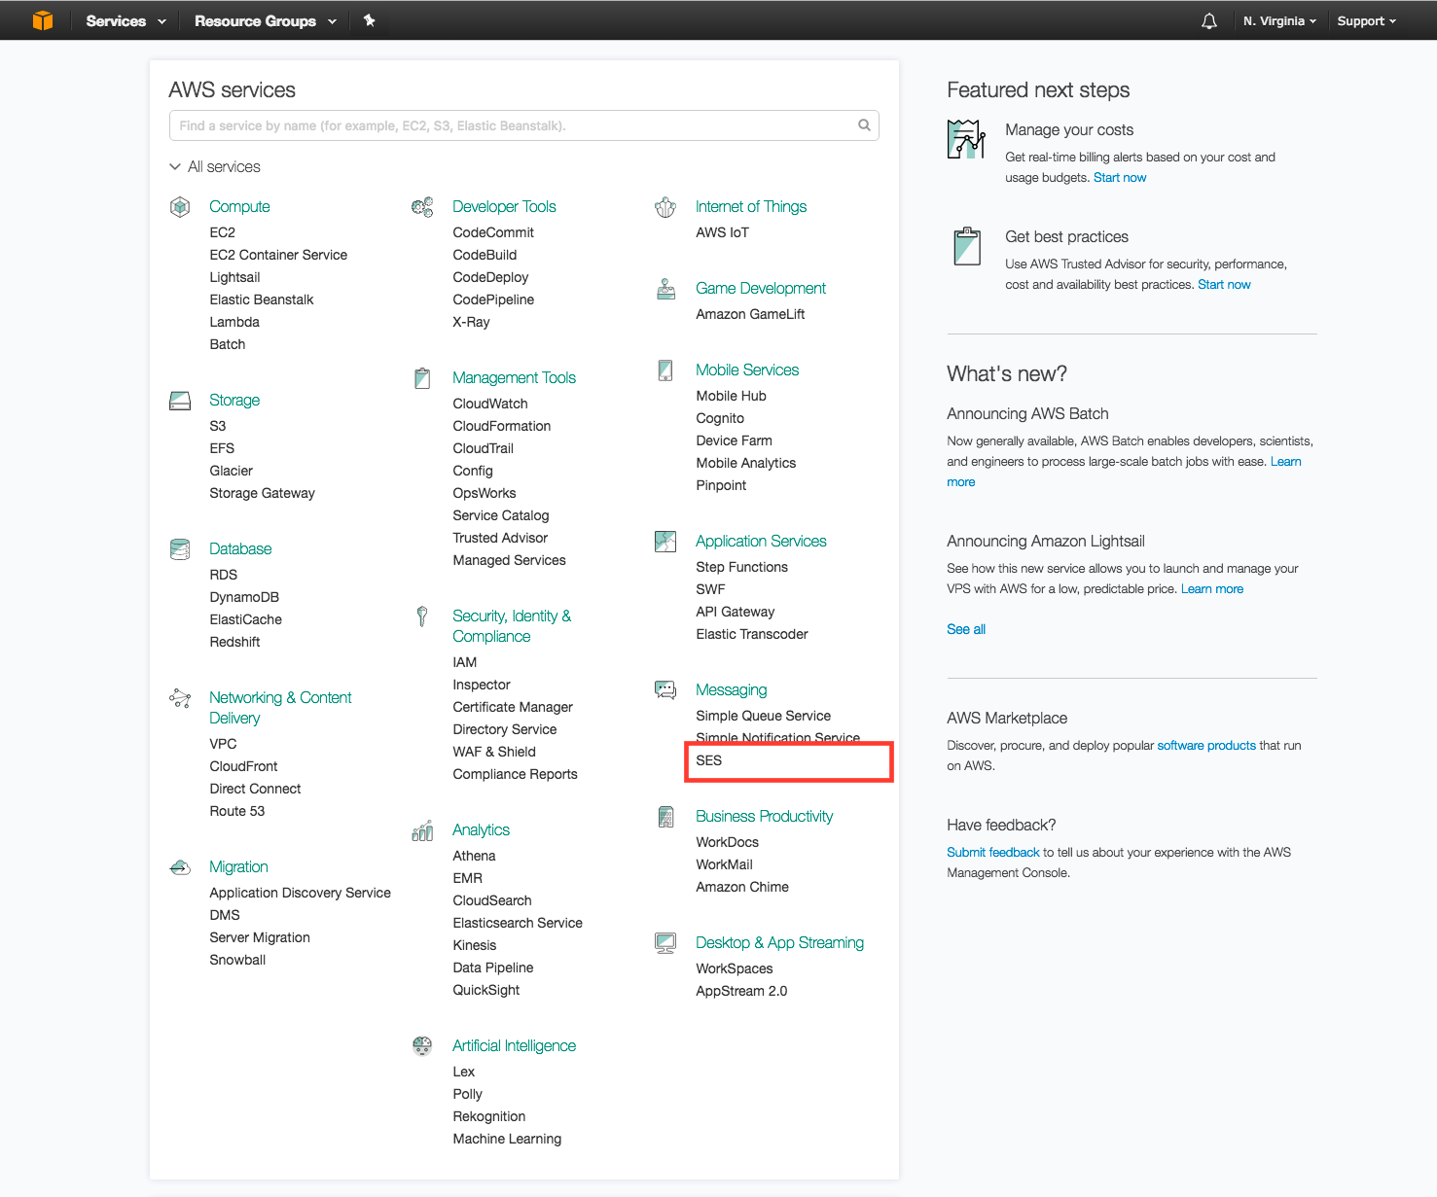Viewport: 1437px width, 1197px height.
Task: Open the software products Marketplace link
Action: (x=1206, y=745)
